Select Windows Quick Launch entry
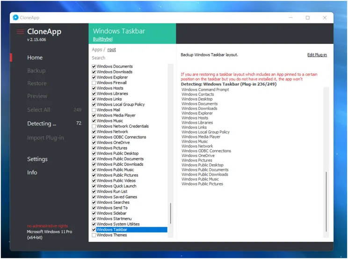348x259 pixels. pyautogui.click(x=116, y=186)
